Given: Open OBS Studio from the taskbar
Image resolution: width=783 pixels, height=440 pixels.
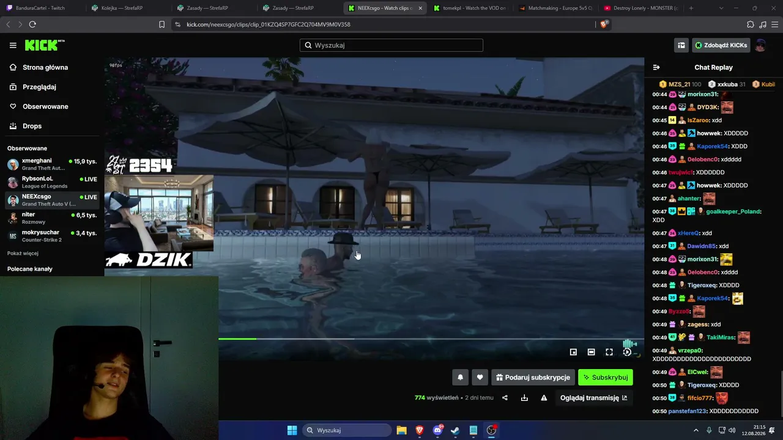Looking at the screenshot, I should coord(491,430).
